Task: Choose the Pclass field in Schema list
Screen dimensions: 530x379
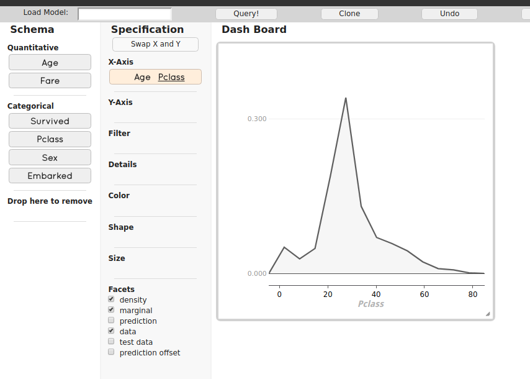Action: tap(50, 139)
